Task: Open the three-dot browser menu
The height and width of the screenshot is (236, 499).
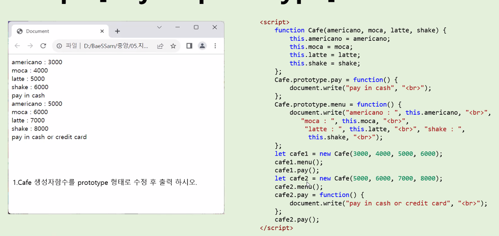Action: pyautogui.click(x=215, y=46)
